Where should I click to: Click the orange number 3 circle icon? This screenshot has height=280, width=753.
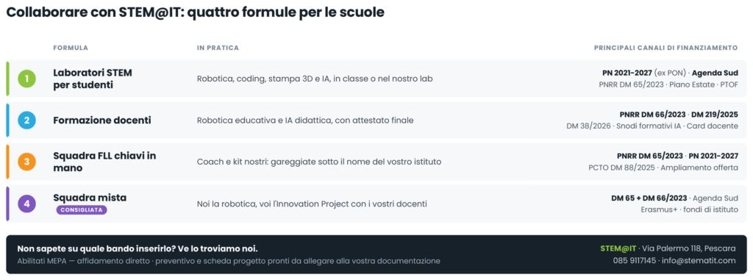pyautogui.click(x=27, y=162)
